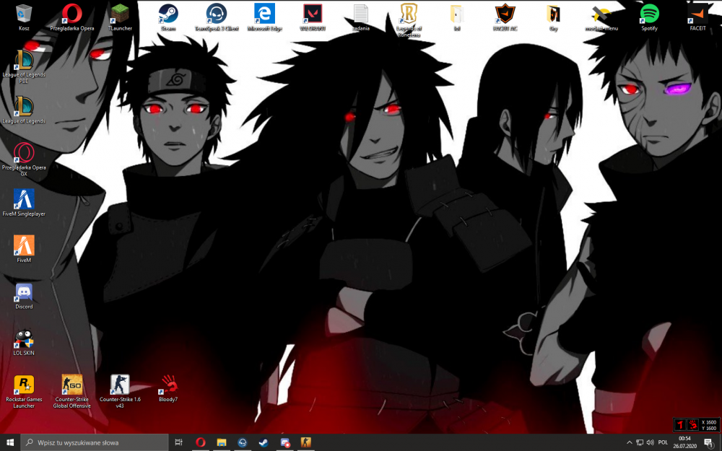This screenshot has height=451, width=722.
Task: Open the FACEIT AC shortcut
Action: pyautogui.click(x=505, y=17)
